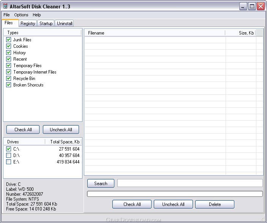Viewport: 267px width, 223px height.
Task: Sort by the Filename column header
Action: (x=155, y=33)
